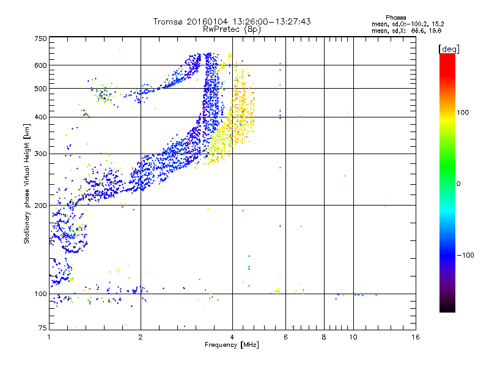The width and height of the screenshot is (489, 367).
Task: Click the 500 km height tick label
Action: click(40, 89)
